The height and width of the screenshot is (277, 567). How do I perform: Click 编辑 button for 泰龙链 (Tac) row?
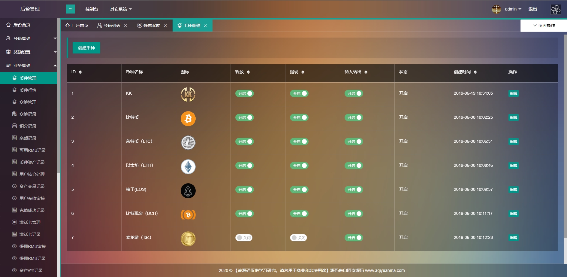click(514, 238)
